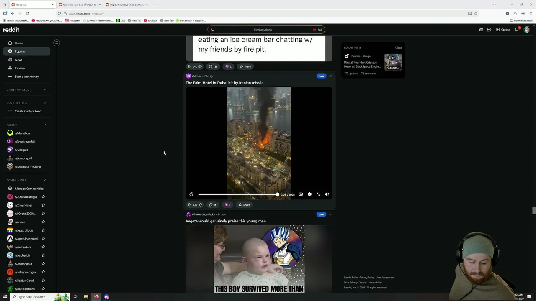This screenshot has height=301, width=536.
Task: Switch to the War with Iran browser tab
Action: pyautogui.click(x=80, y=5)
